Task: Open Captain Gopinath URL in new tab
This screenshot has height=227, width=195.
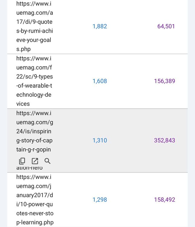Action: pos(35,161)
